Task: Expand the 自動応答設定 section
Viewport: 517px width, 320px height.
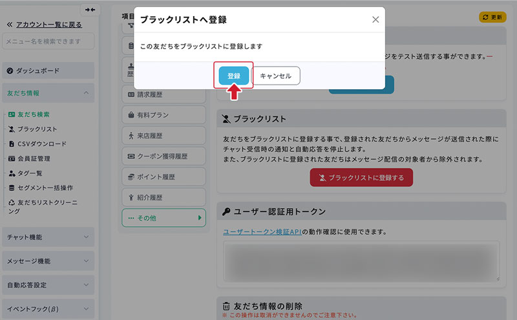Action: tap(48, 285)
